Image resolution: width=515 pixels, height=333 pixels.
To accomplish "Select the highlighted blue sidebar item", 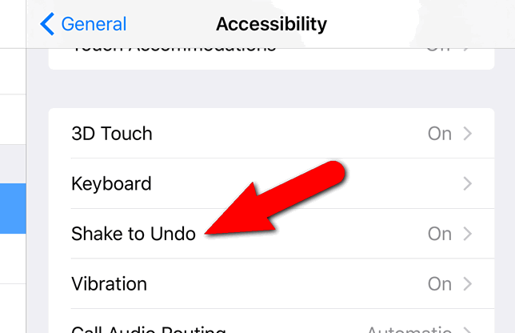I will [13, 208].
